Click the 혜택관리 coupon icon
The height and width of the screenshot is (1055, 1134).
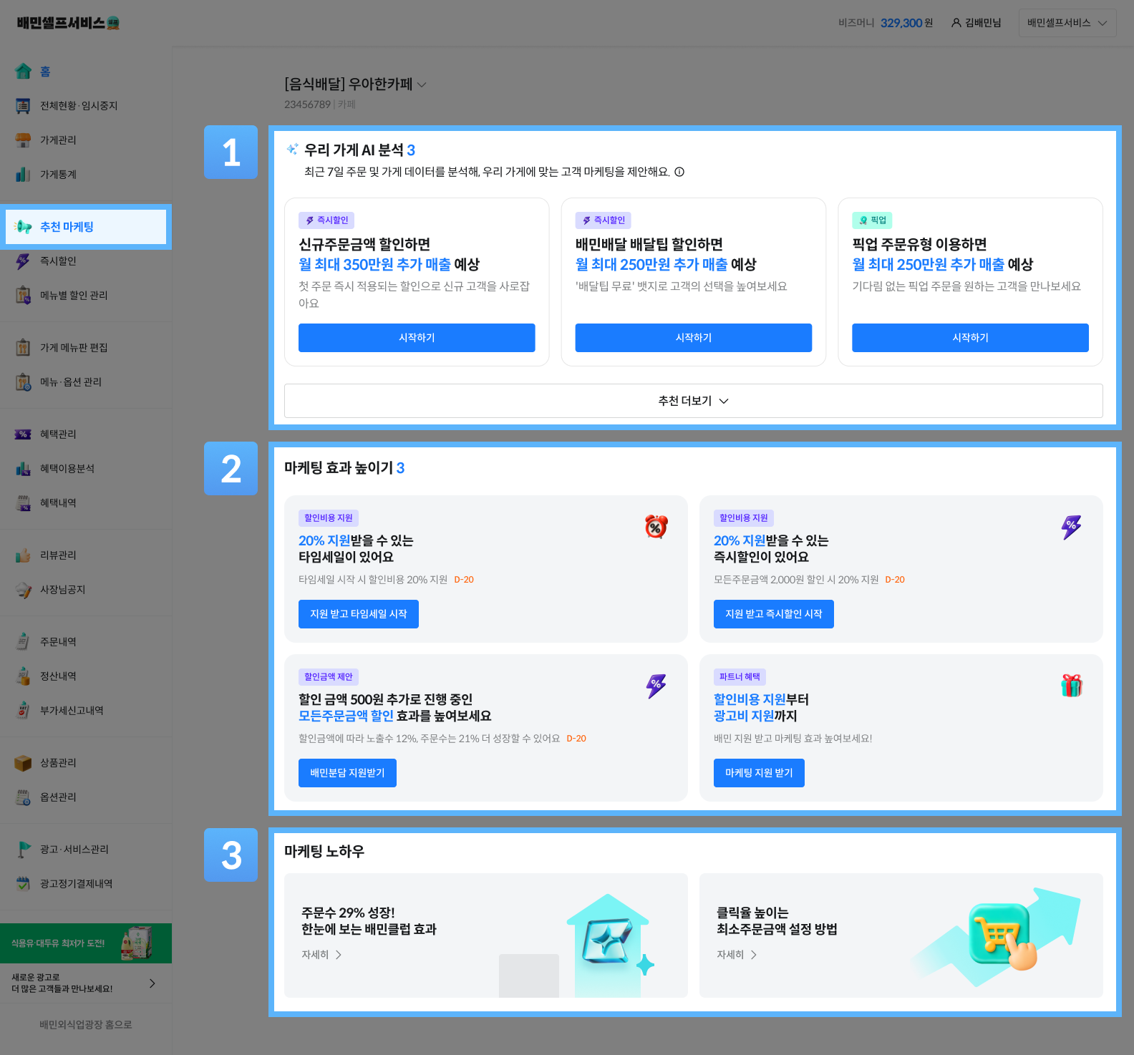coord(24,434)
